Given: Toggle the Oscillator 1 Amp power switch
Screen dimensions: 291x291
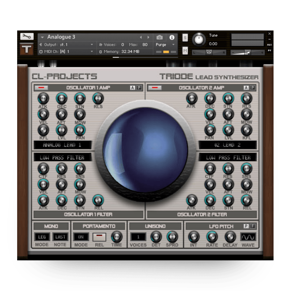Looking at the screenshot, I should coord(41,88).
